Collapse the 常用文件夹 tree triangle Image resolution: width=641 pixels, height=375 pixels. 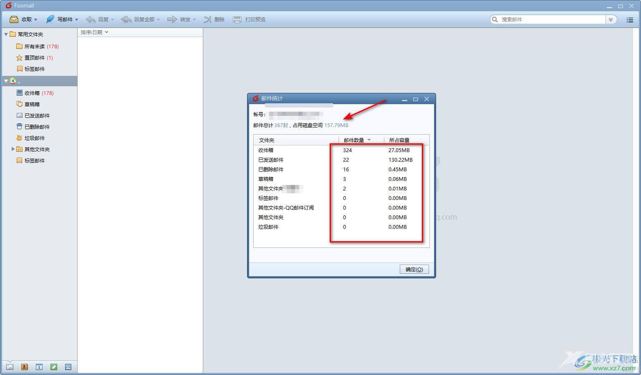(6, 34)
